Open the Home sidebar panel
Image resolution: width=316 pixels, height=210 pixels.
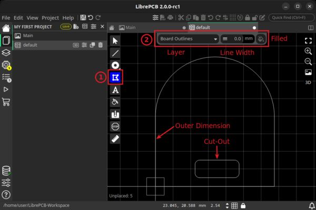(x=6, y=28)
